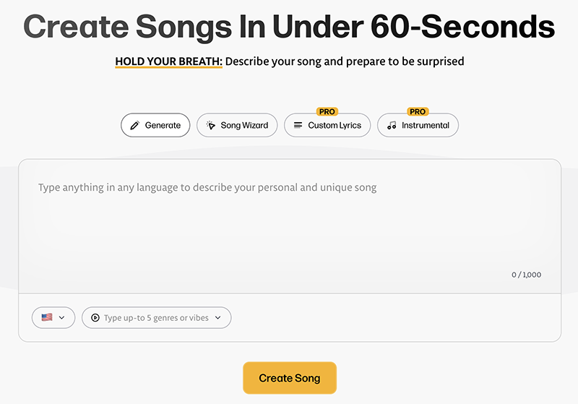
Task: Click the underlined HOLD YOUR BREATH text
Action: pos(168,61)
